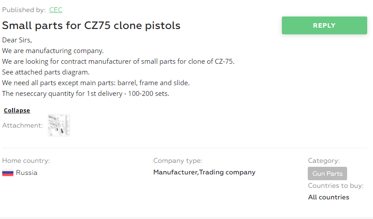373x219 pixels.
Task: Click the Home country label
Action: [x=26, y=161]
